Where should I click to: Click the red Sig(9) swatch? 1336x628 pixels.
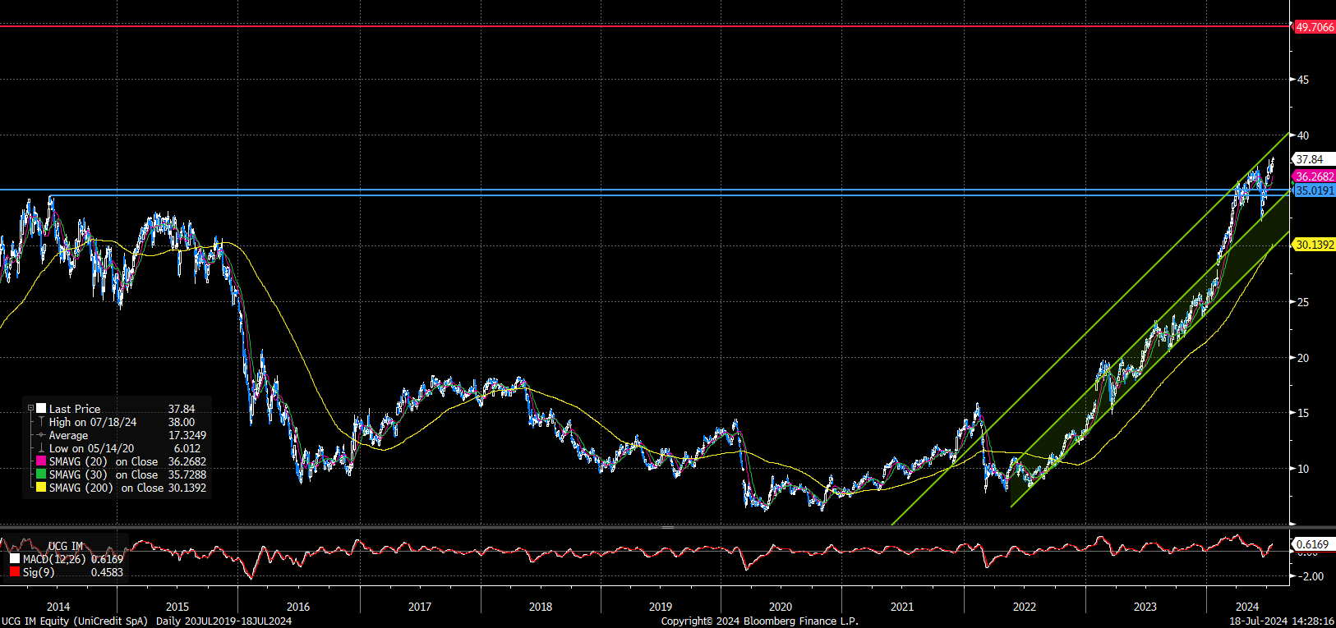15,572
